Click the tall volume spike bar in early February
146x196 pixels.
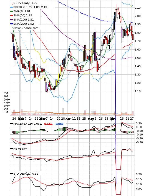click(x=21, y=103)
